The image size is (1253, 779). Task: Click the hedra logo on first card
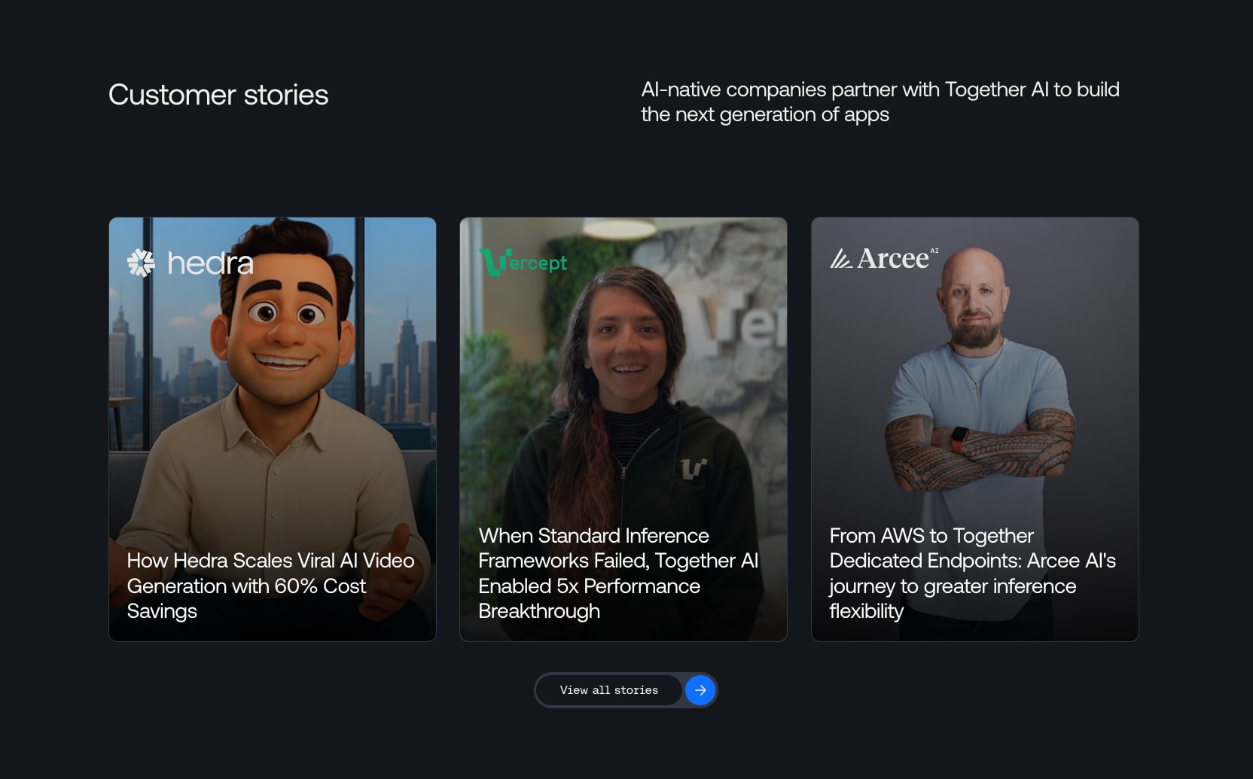[191, 263]
